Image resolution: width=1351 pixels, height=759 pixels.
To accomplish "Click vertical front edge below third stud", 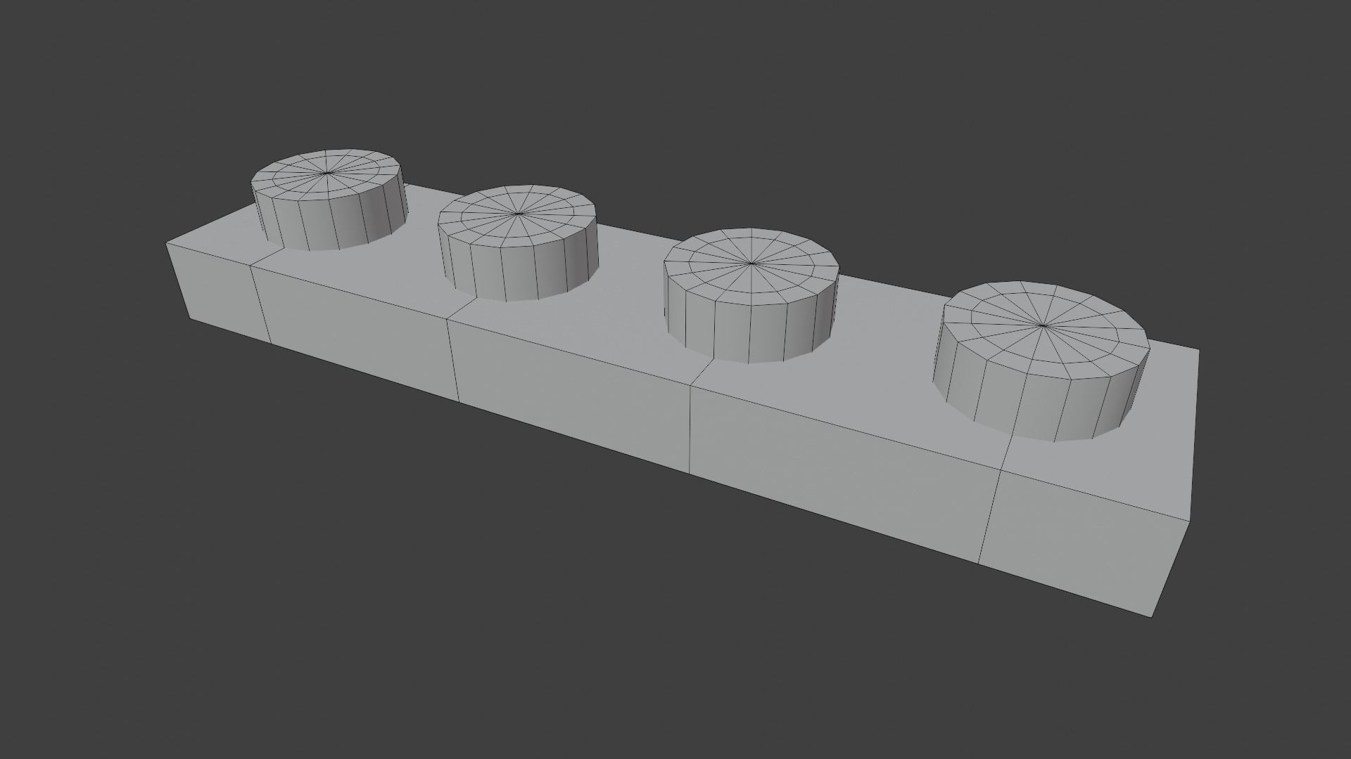I will [x=691, y=429].
